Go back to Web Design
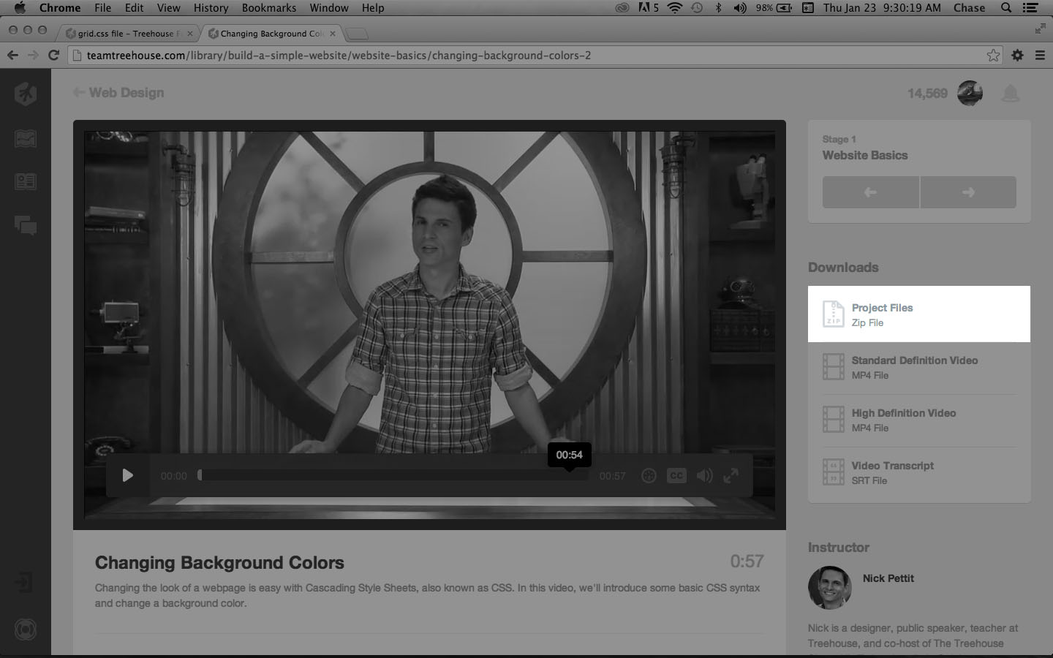Viewport: 1053px width, 658px height. click(118, 93)
